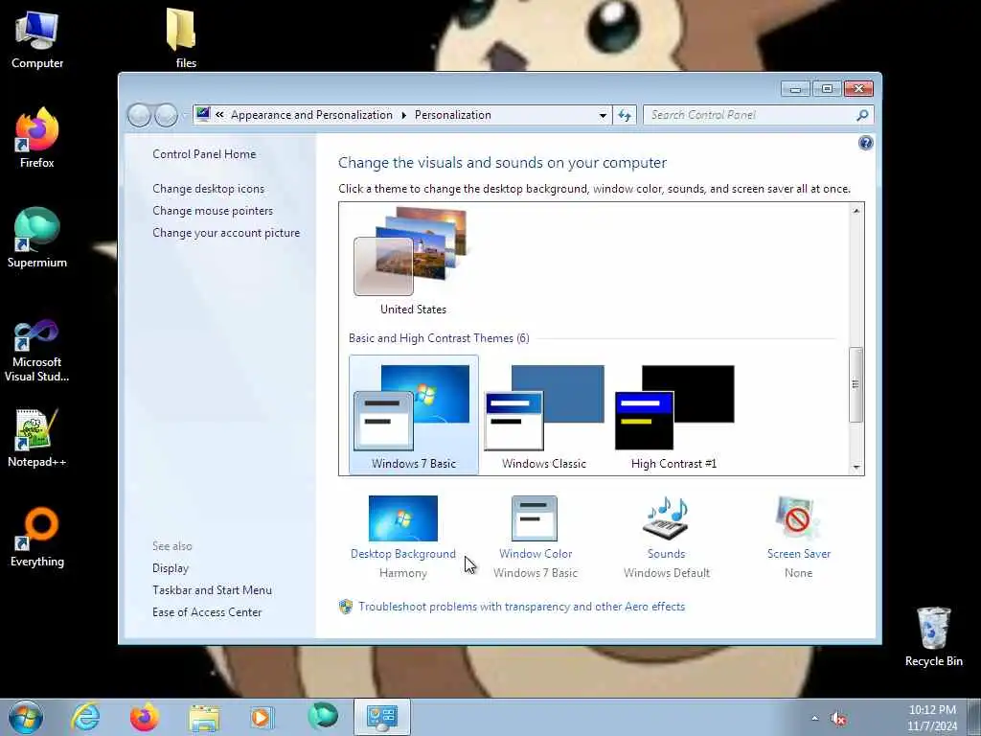981x736 pixels.
Task: Maximize the Personalization window
Action: click(x=827, y=89)
